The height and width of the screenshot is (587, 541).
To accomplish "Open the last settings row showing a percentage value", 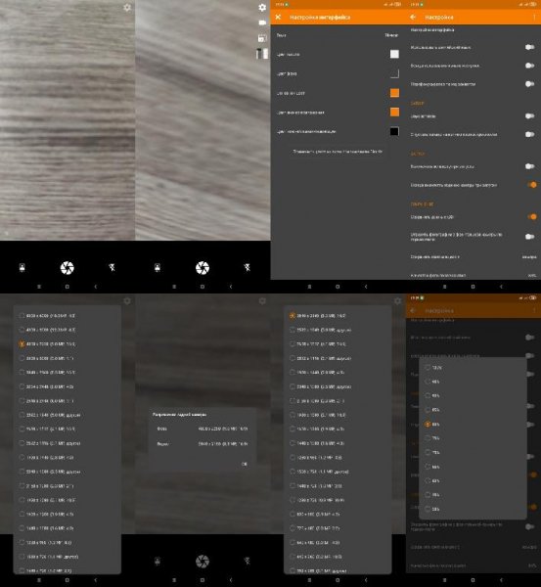I will tap(473, 275).
